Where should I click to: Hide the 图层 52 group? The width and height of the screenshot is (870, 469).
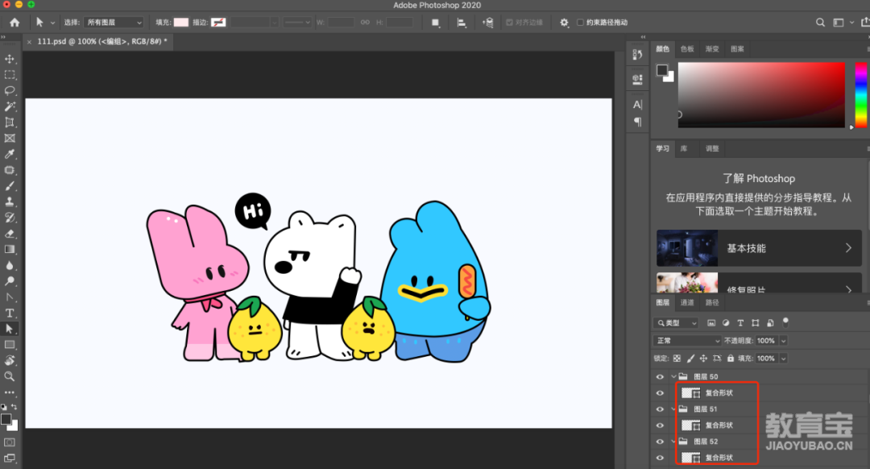(660, 442)
